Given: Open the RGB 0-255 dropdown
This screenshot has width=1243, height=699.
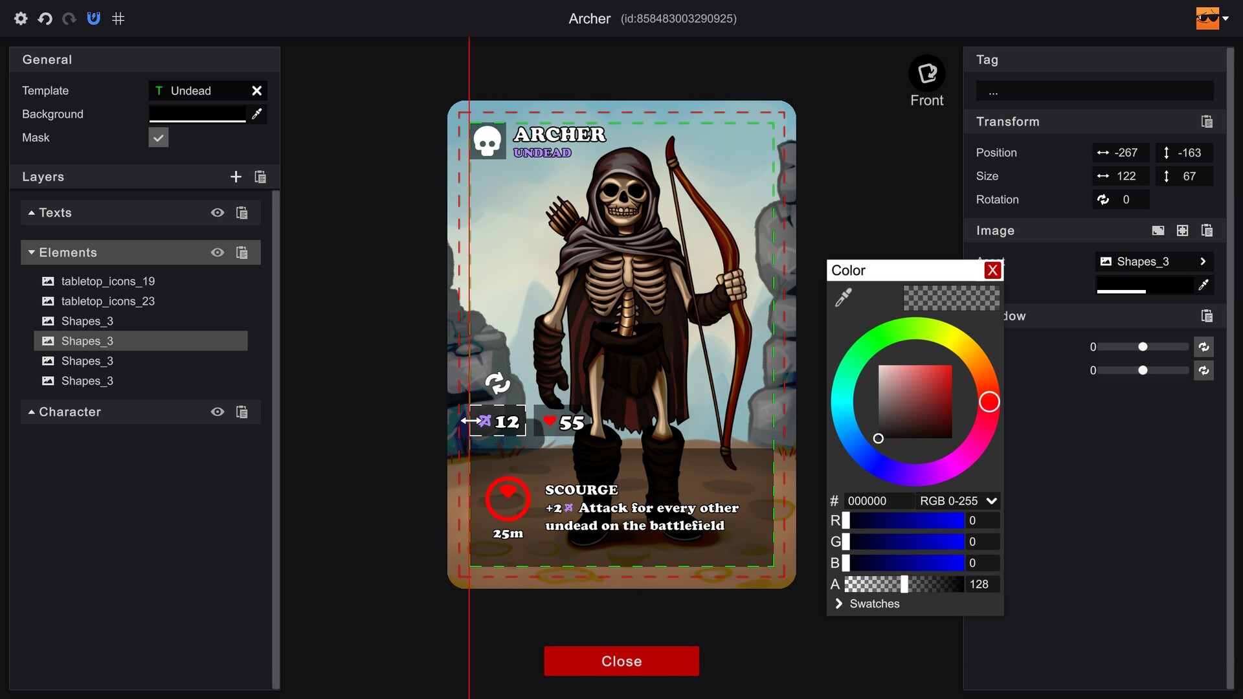Looking at the screenshot, I should point(957,500).
